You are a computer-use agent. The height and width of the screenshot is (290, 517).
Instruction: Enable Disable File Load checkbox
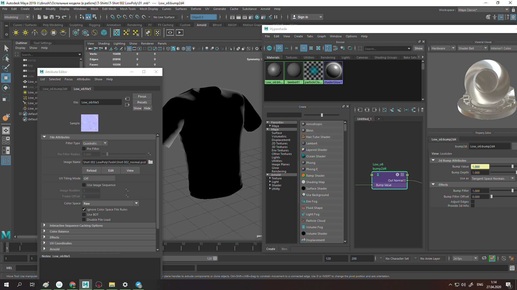click(84, 220)
